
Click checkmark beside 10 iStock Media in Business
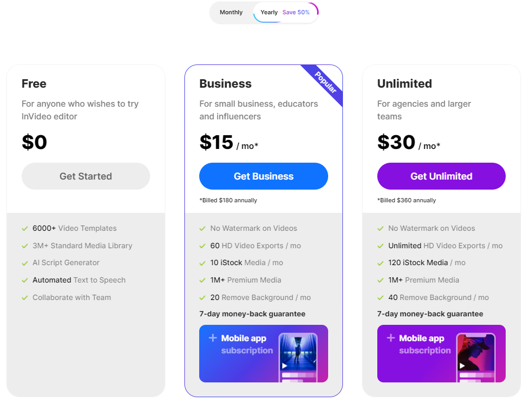tap(202, 263)
